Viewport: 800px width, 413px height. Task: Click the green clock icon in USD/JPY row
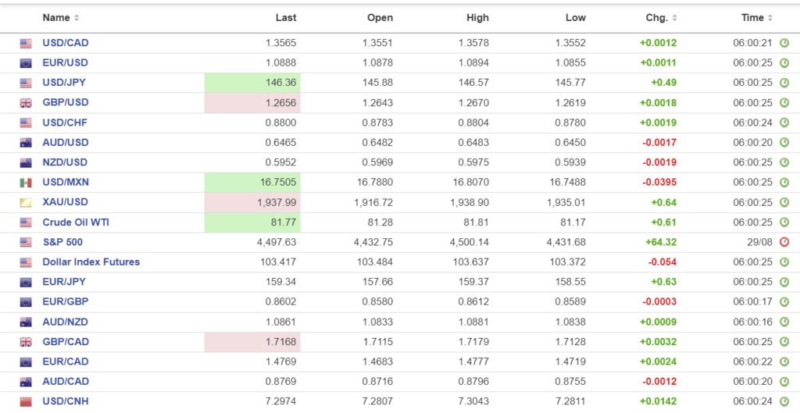(x=784, y=83)
